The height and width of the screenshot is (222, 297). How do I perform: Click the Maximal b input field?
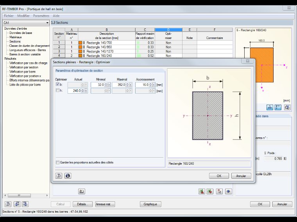pos(119,85)
